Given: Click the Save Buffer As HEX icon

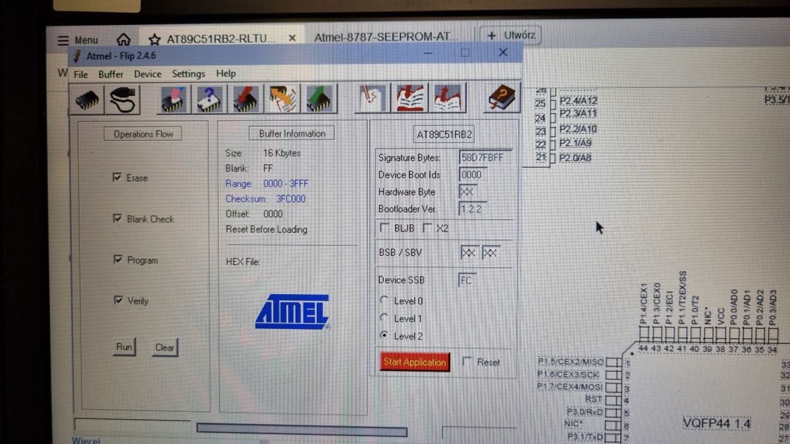Looking at the screenshot, I should pos(448,99).
